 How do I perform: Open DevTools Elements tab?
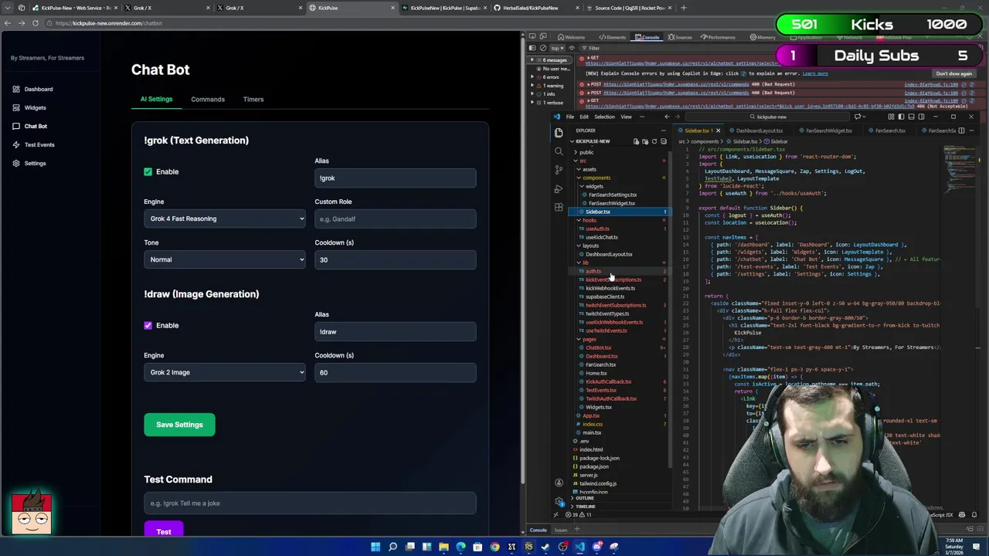tap(612, 37)
